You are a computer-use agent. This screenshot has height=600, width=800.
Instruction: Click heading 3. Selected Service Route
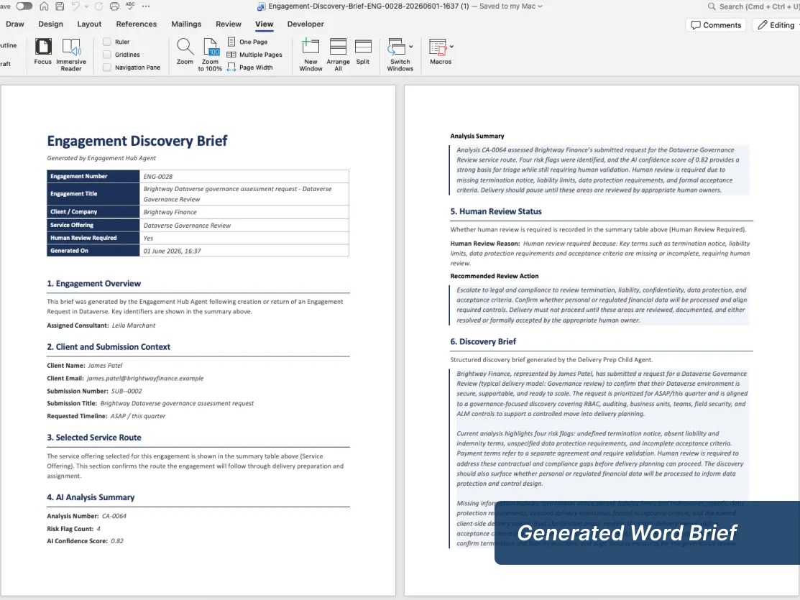click(94, 437)
